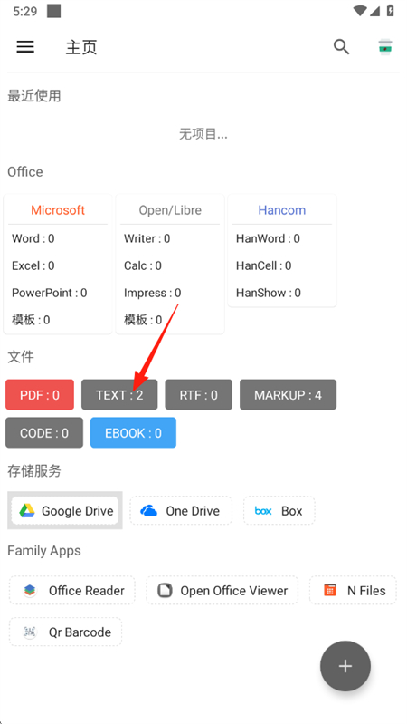Viewport: 407px width, 724px height.
Task: Select Calc under Open/Libre card
Action: (x=143, y=265)
